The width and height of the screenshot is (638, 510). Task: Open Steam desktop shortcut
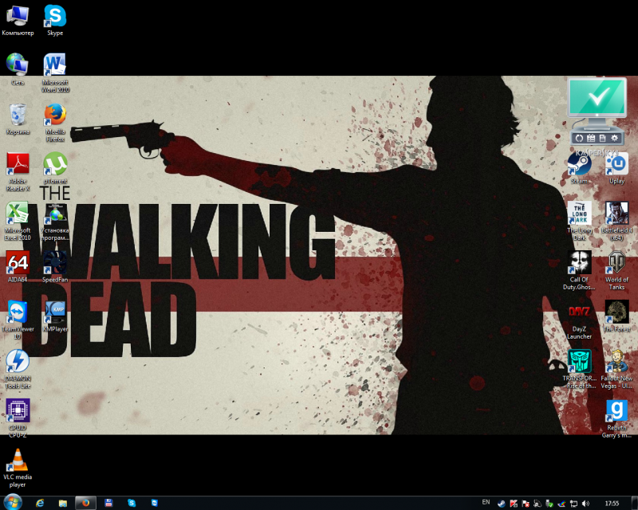(579, 168)
